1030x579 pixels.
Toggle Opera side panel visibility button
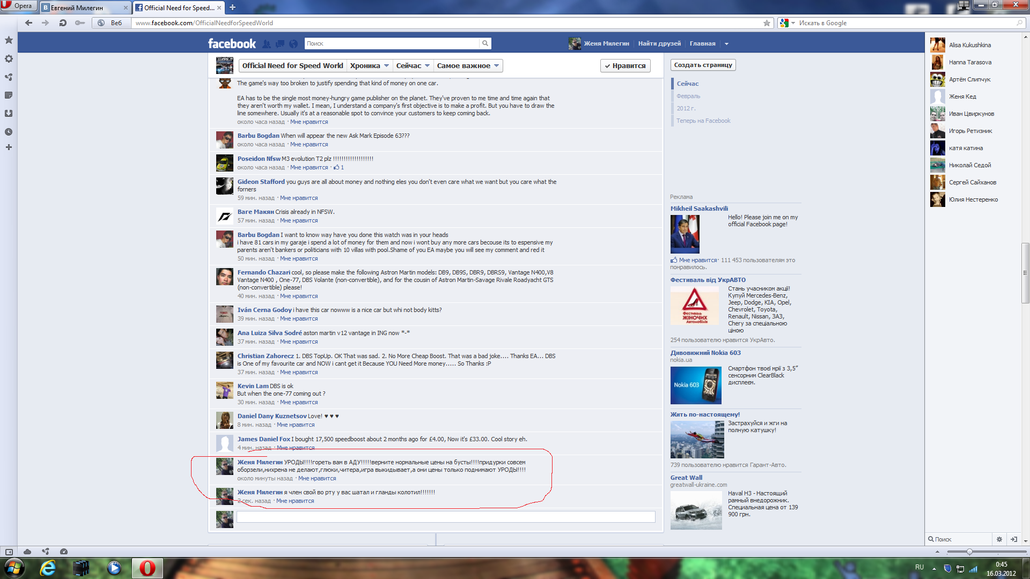[x=9, y=552]
